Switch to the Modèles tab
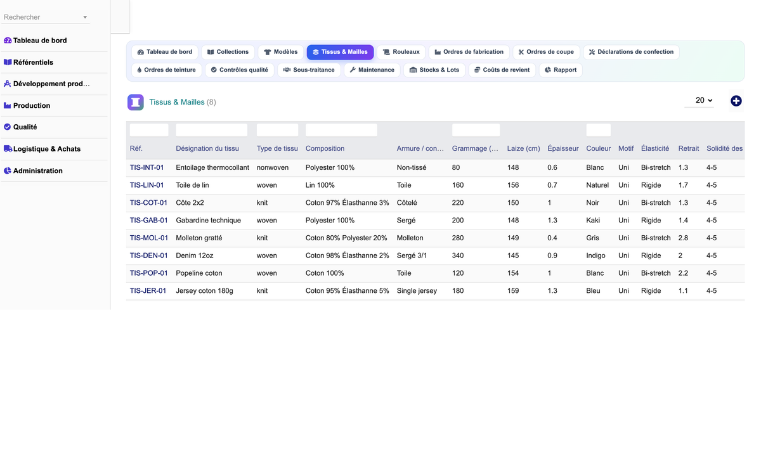761x471 pixels. tap(281, 52)
